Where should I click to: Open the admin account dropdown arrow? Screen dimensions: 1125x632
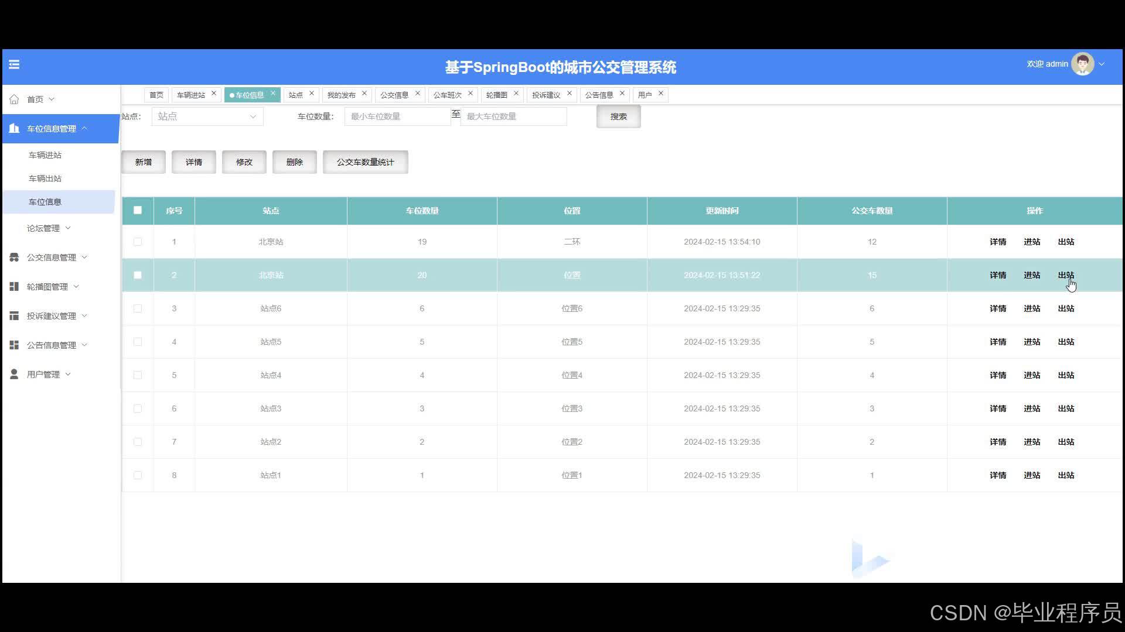pyautogui.click(x=1102, y=64)
